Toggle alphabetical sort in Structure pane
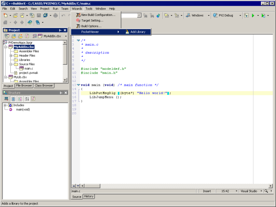276x207 pixels. 27,99
